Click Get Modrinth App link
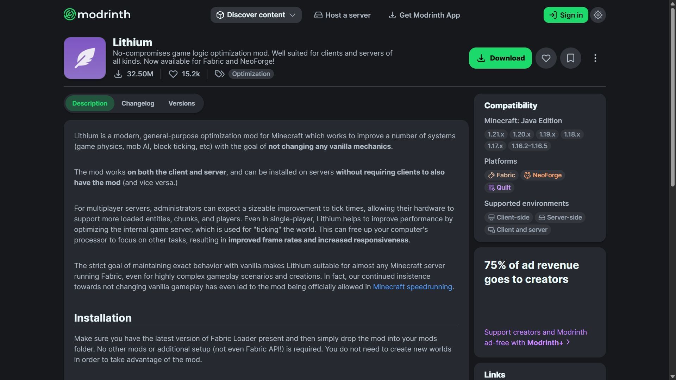Viewport: 676px width, 380px height. click(x=424, y=15)
